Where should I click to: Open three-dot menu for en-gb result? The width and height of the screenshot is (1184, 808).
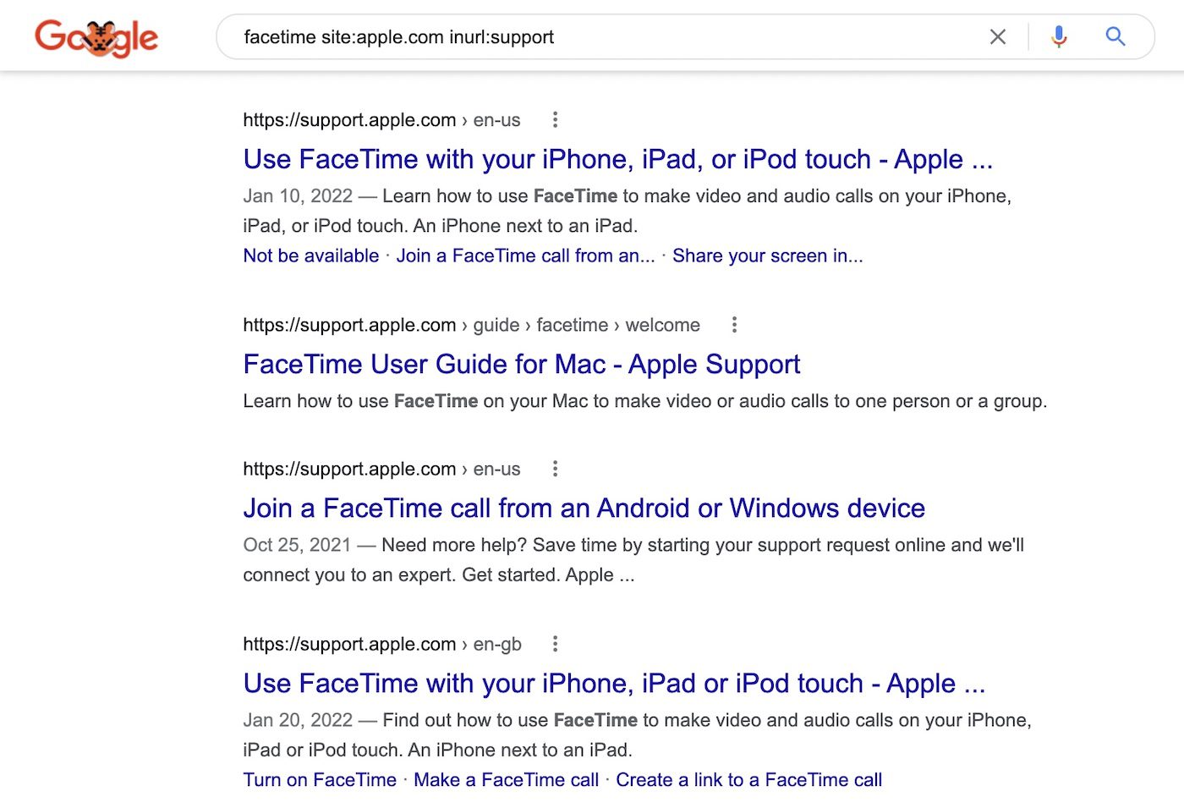point(555,644)
